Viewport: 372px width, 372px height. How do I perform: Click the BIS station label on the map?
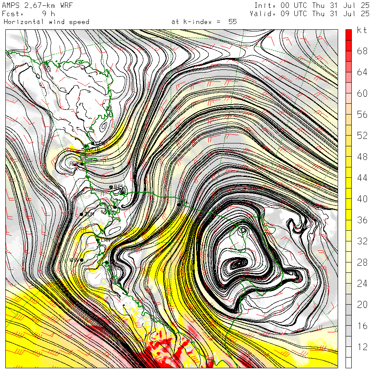pos(119,187)
